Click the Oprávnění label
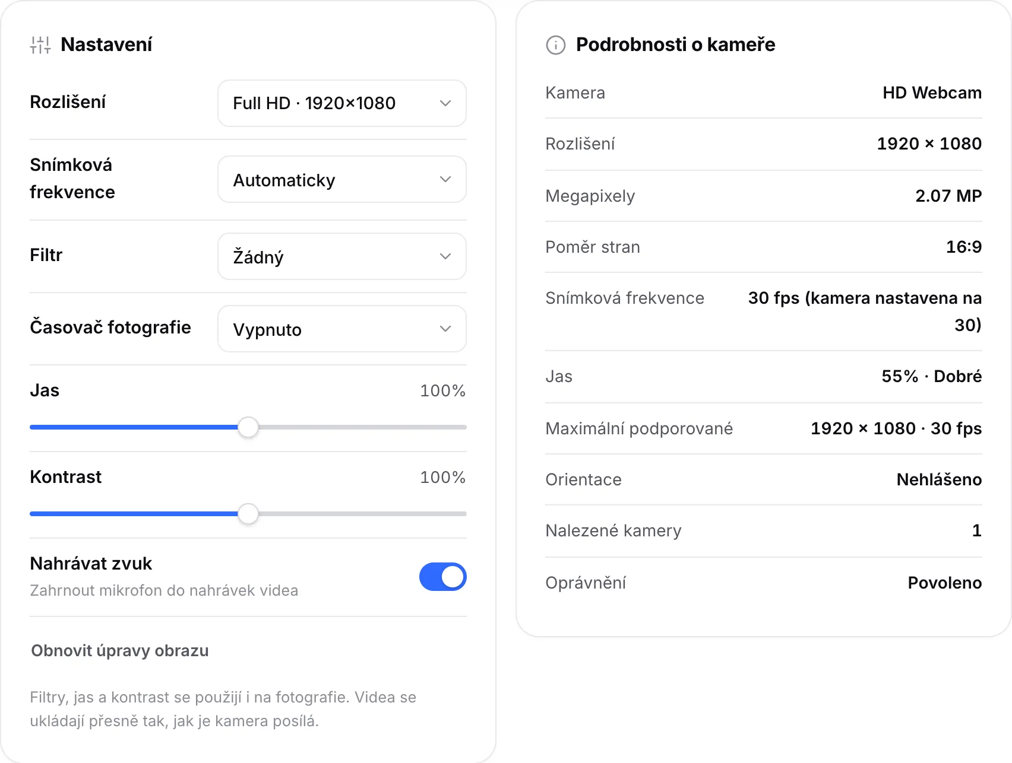 (586, 583)
